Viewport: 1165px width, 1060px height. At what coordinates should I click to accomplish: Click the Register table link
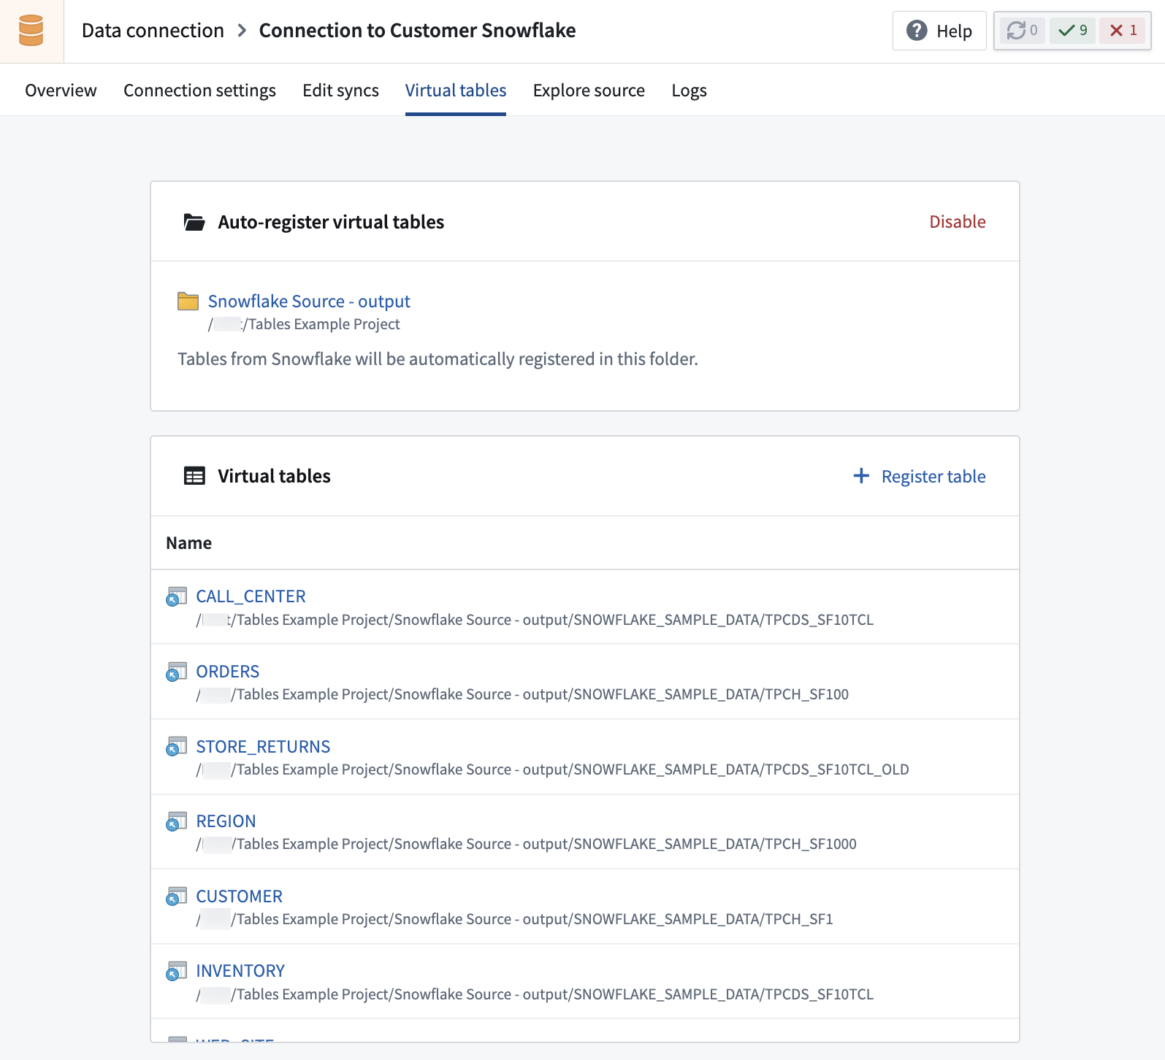pyautogui.click(x=933, y=477)
